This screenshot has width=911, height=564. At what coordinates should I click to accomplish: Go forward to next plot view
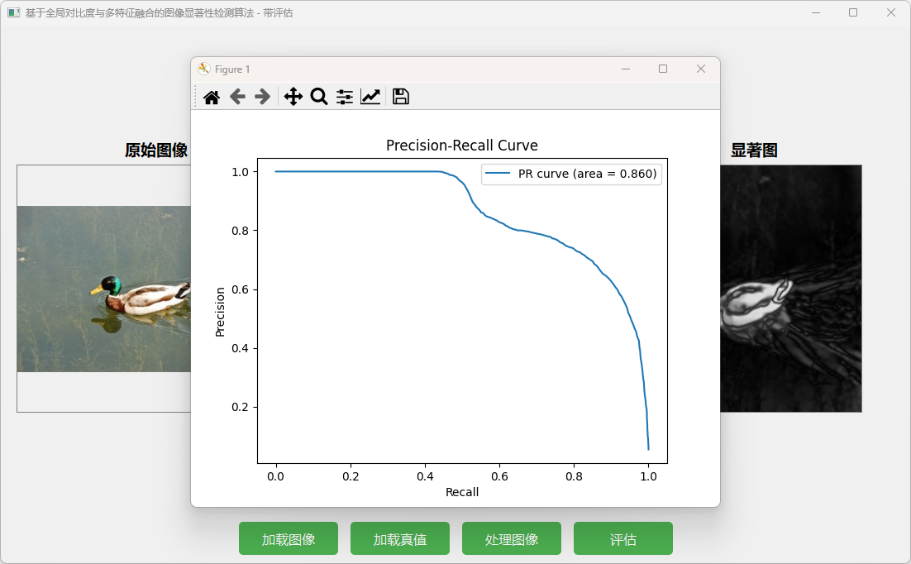[x=263, y=97]
